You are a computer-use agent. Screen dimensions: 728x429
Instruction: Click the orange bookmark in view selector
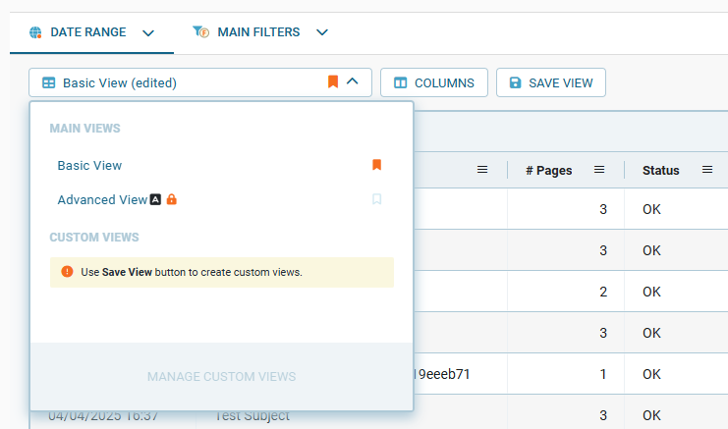(333, 82)
